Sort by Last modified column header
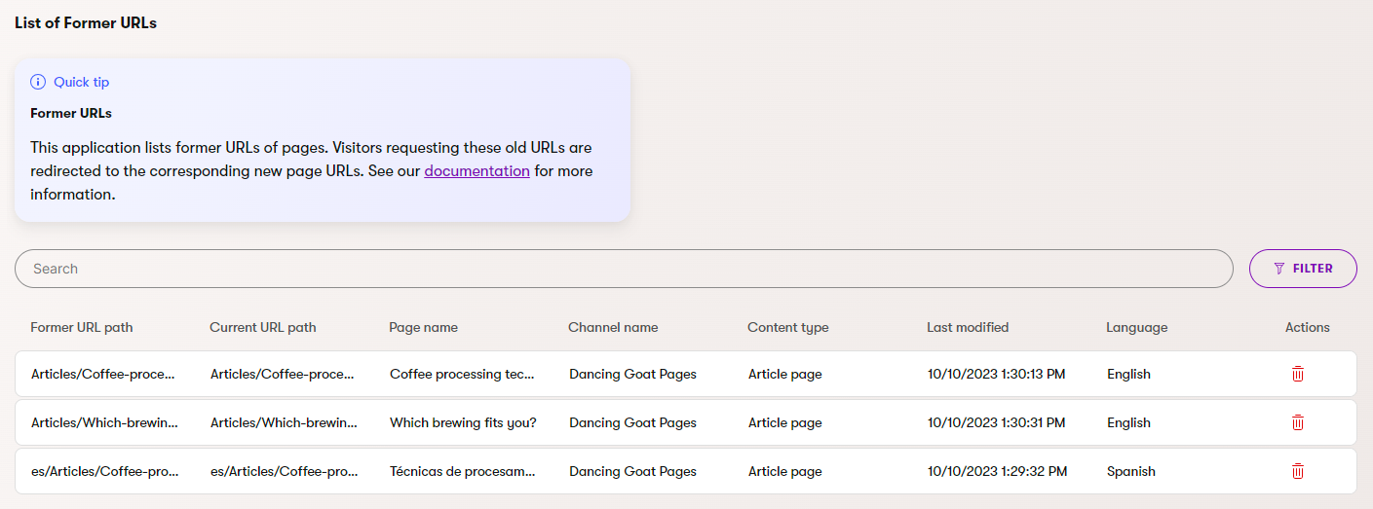Screen dimensions: 1373x509 967,327
